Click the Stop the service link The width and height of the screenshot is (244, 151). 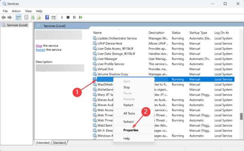tap(38, 45)
